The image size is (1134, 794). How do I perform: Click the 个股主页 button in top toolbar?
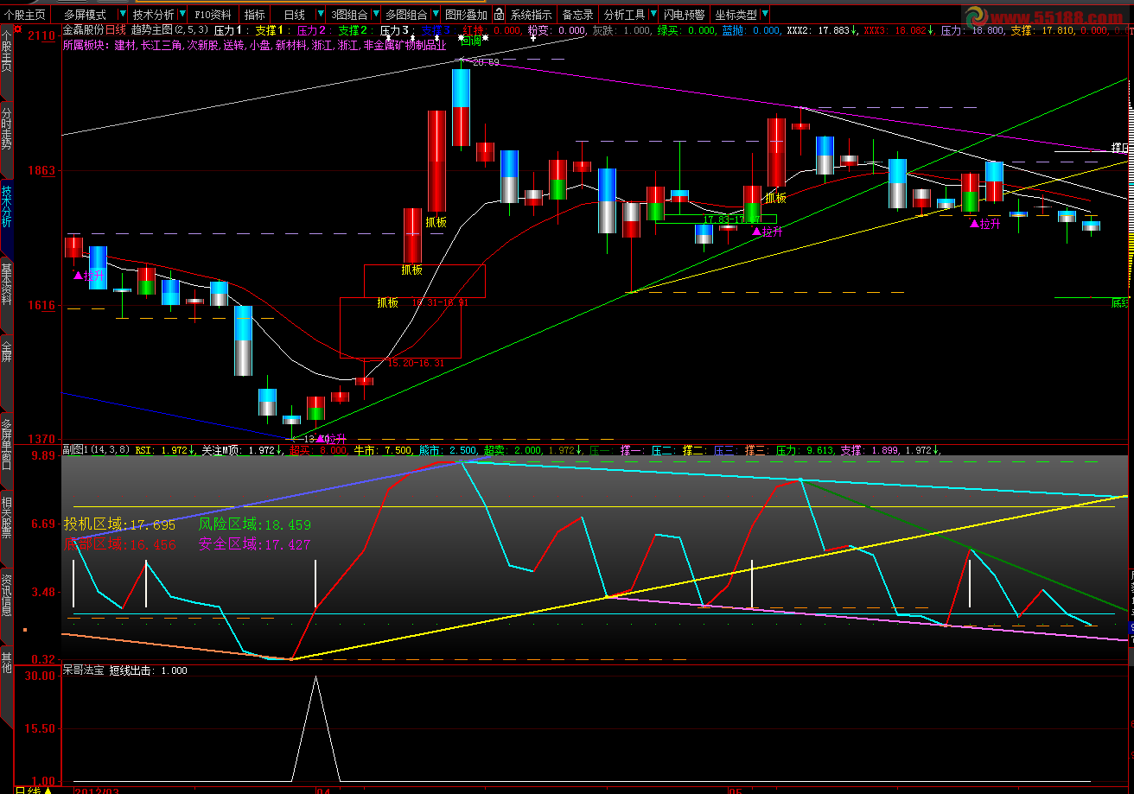(24, 15)
